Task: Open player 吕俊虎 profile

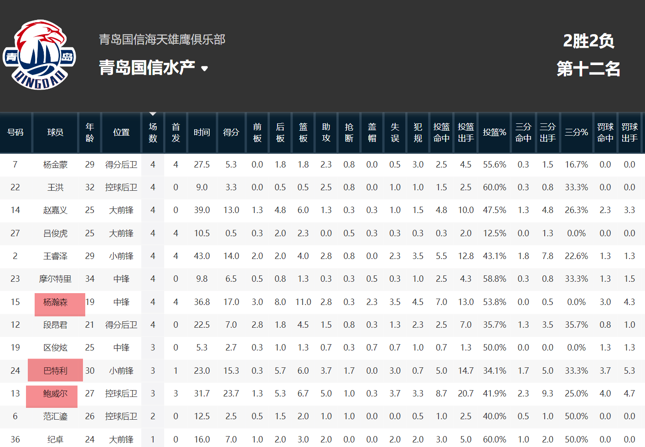Action: pos(55,234)
